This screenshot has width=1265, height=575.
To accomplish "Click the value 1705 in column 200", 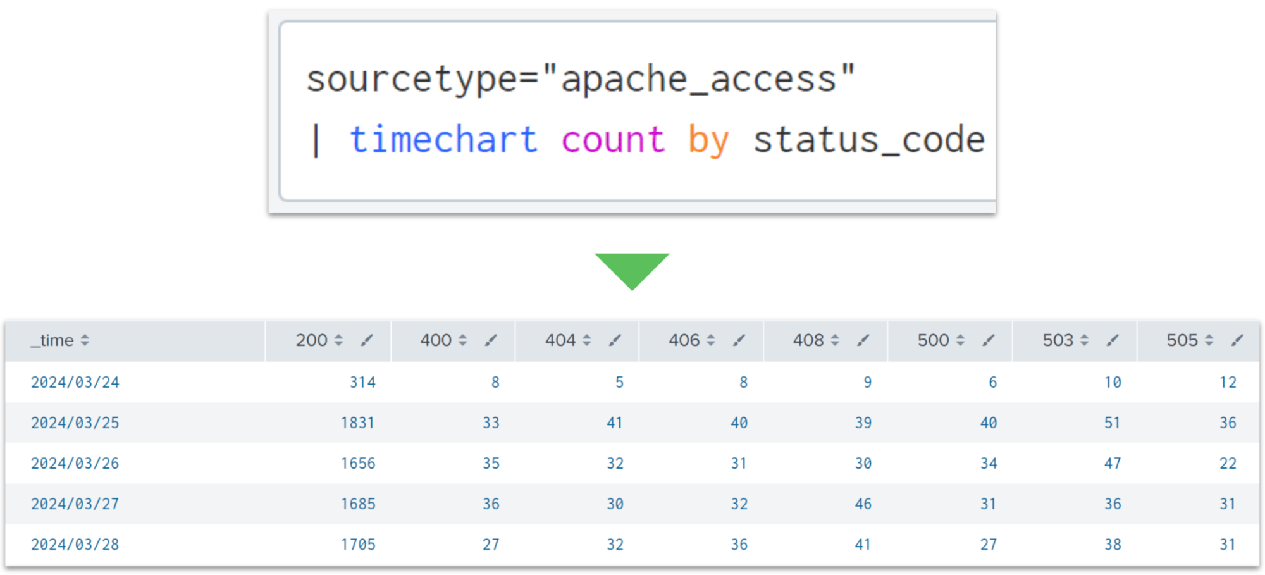I will 358,544.
